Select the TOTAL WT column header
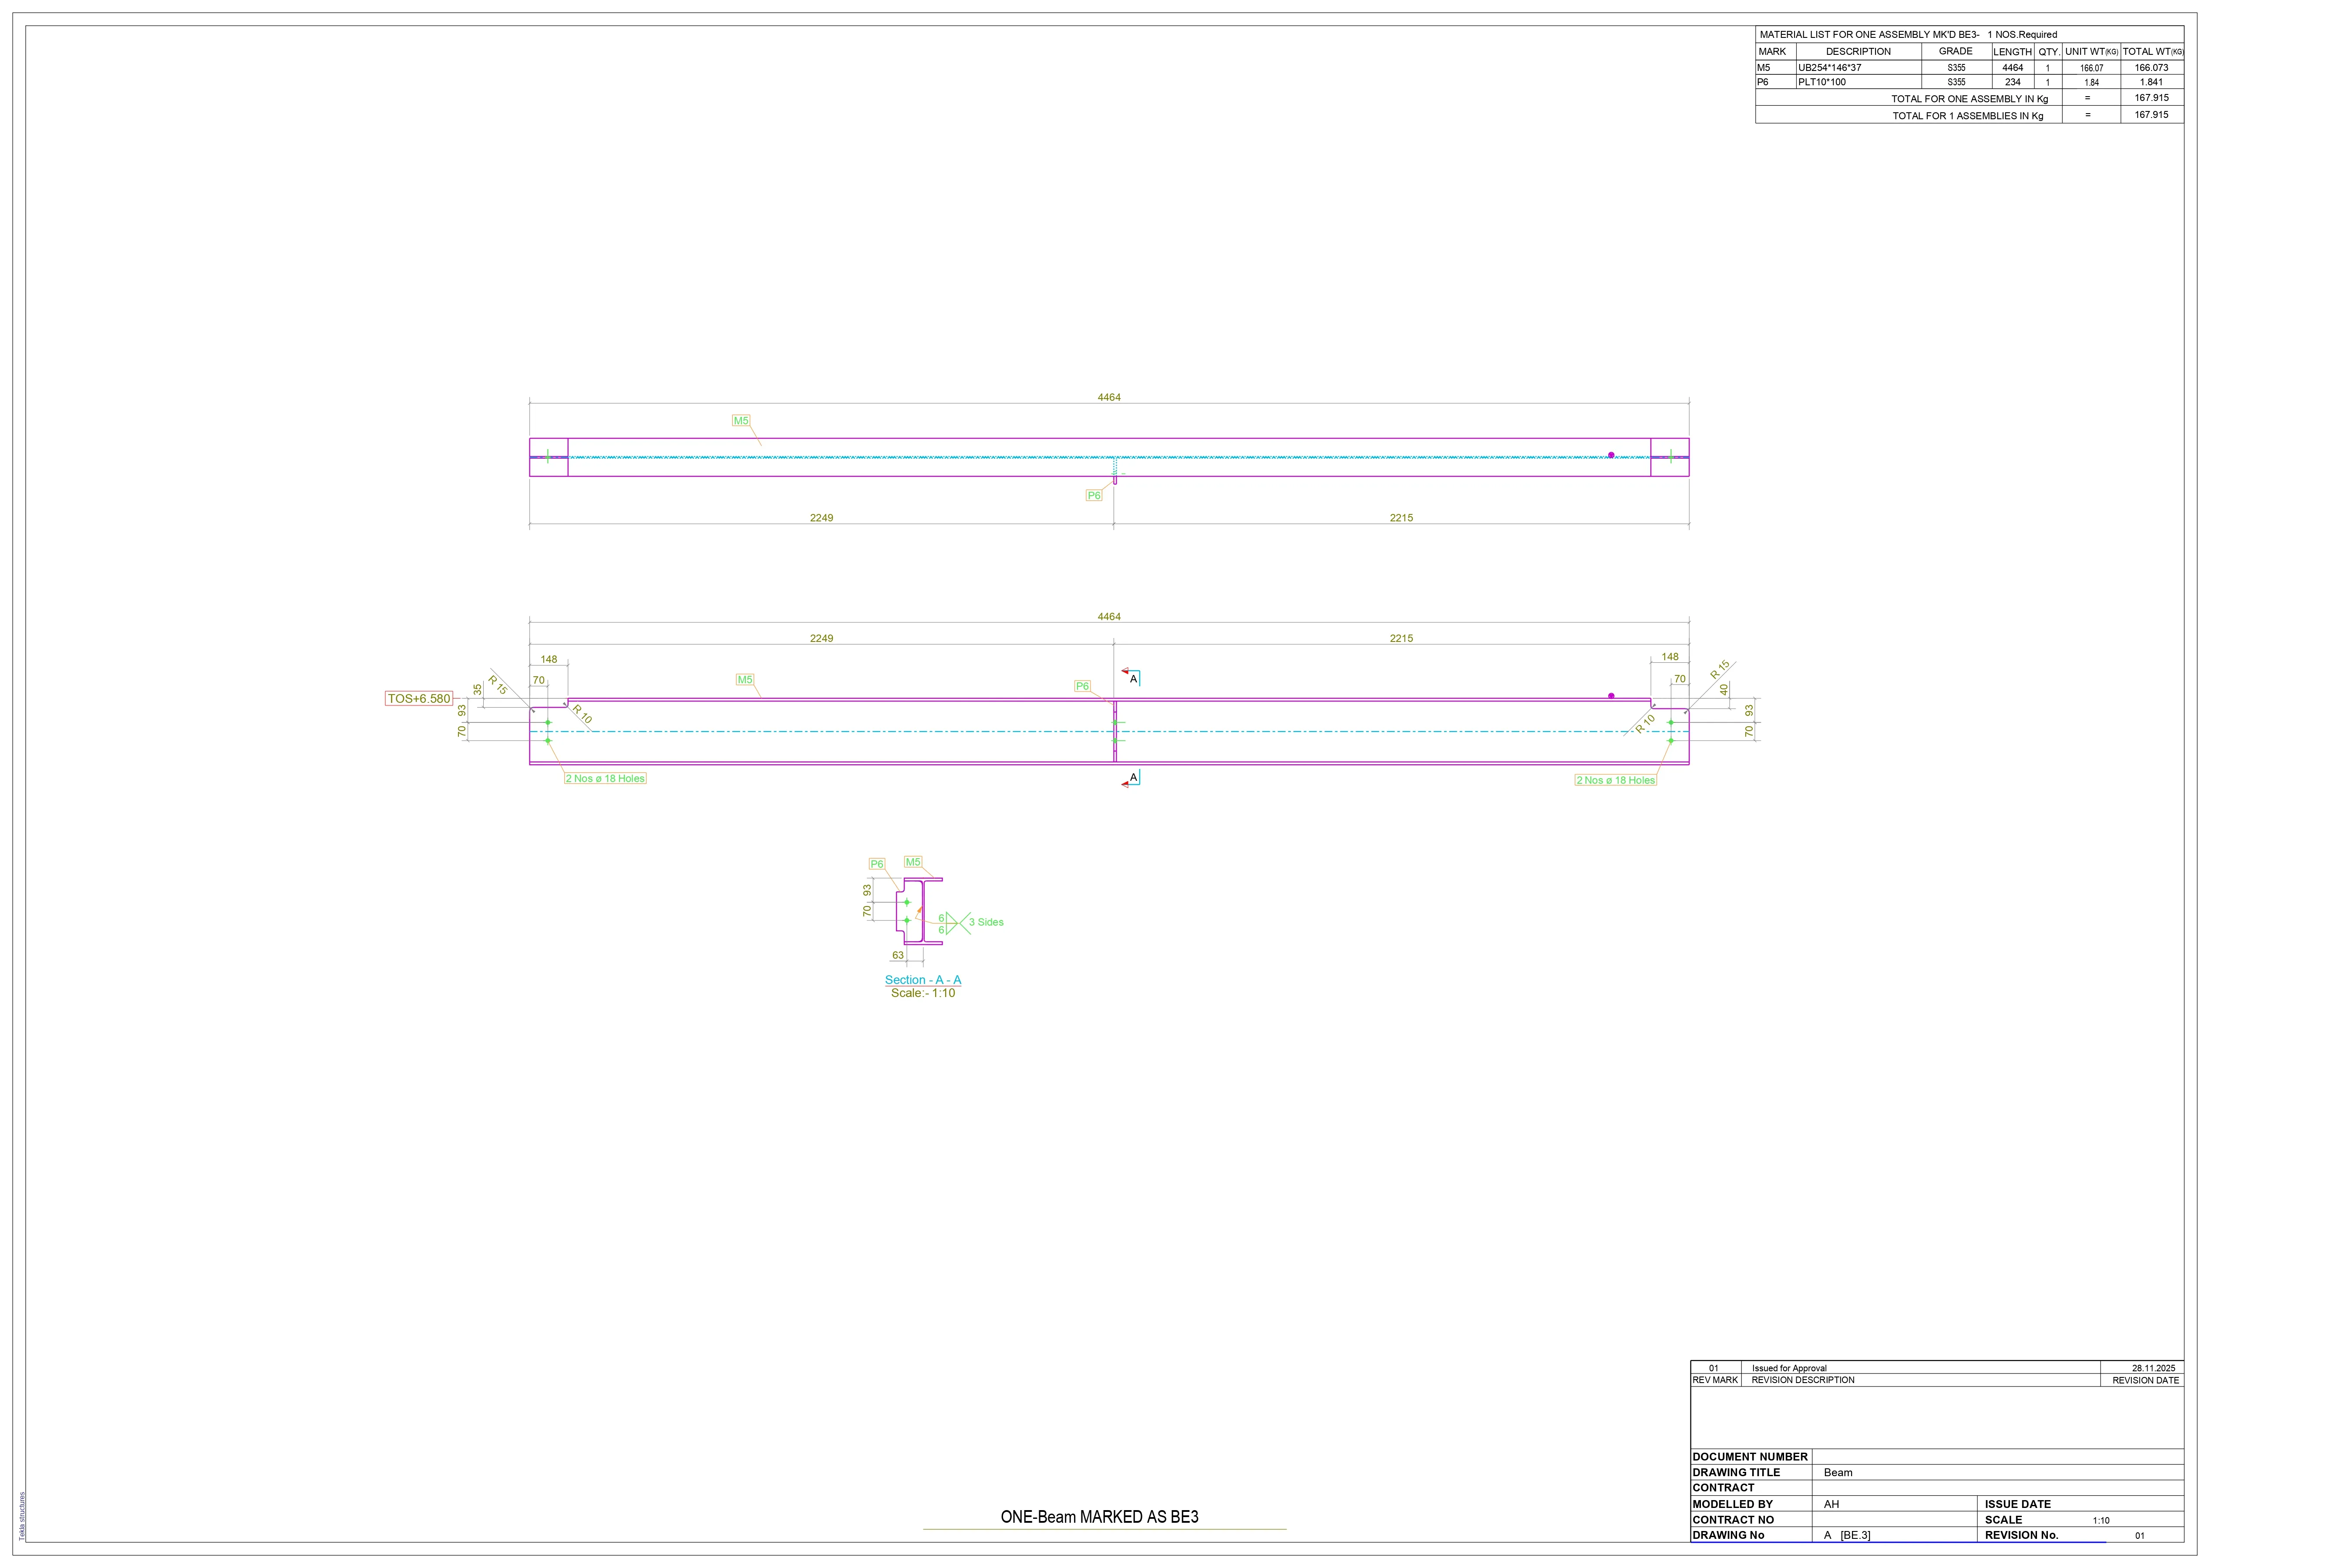Screen dimensions: 2350x1568 tap(2153, 52)
